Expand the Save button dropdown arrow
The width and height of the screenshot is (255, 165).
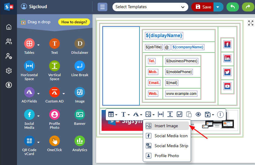(218, 7)
